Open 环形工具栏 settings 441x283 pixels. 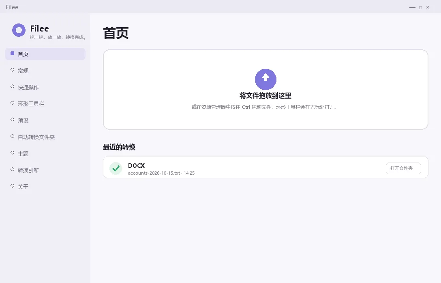pos(45,103)
